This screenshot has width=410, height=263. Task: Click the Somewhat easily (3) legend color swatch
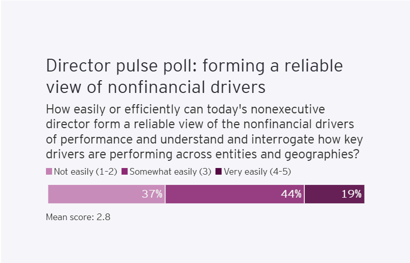[125, 172]
